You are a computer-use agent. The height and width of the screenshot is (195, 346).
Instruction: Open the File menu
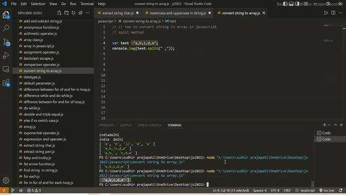[14, 4]
